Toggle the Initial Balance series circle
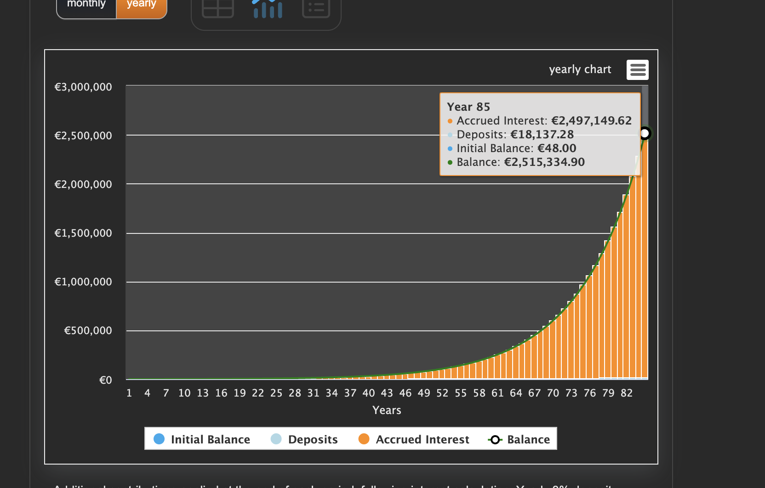Screen dimensions: 765x488 point(159,439)
